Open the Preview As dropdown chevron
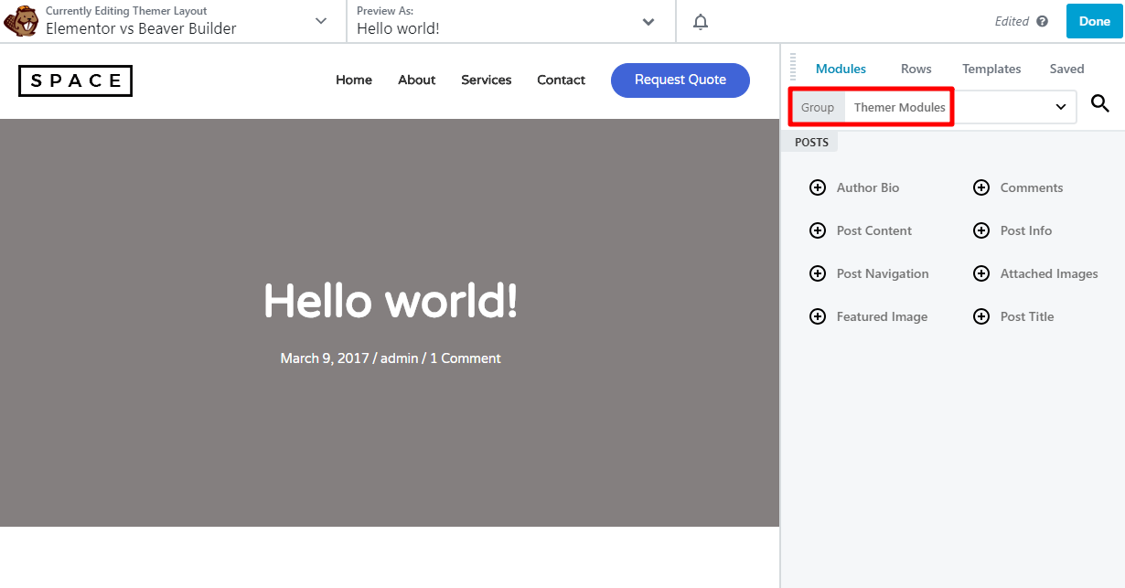This screenshot has width=1125, height=588. coord(648,21)
